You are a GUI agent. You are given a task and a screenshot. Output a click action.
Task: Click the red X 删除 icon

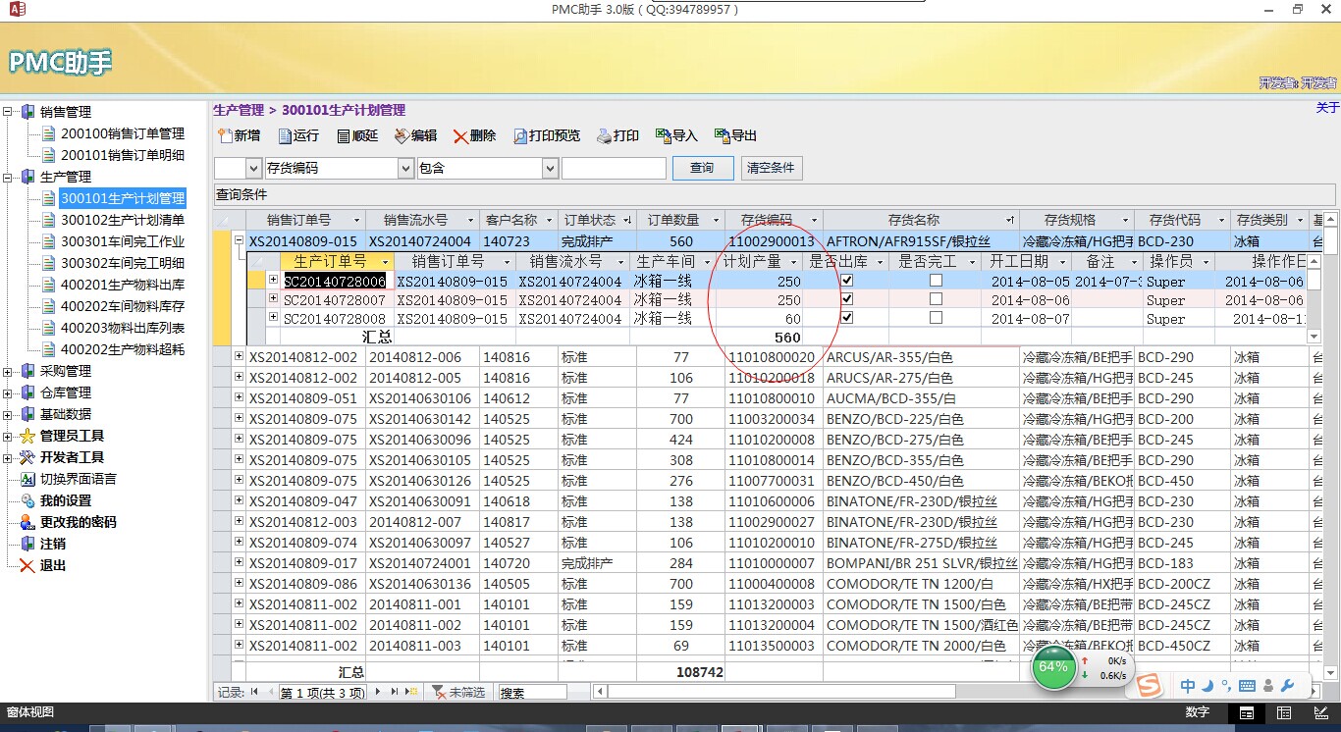click(460, 136)
